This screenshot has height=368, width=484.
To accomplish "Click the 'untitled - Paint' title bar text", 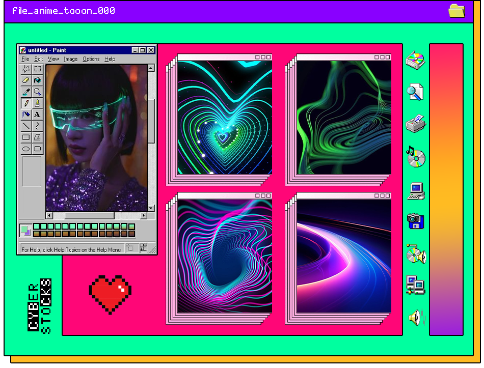I will click(47, 50).
